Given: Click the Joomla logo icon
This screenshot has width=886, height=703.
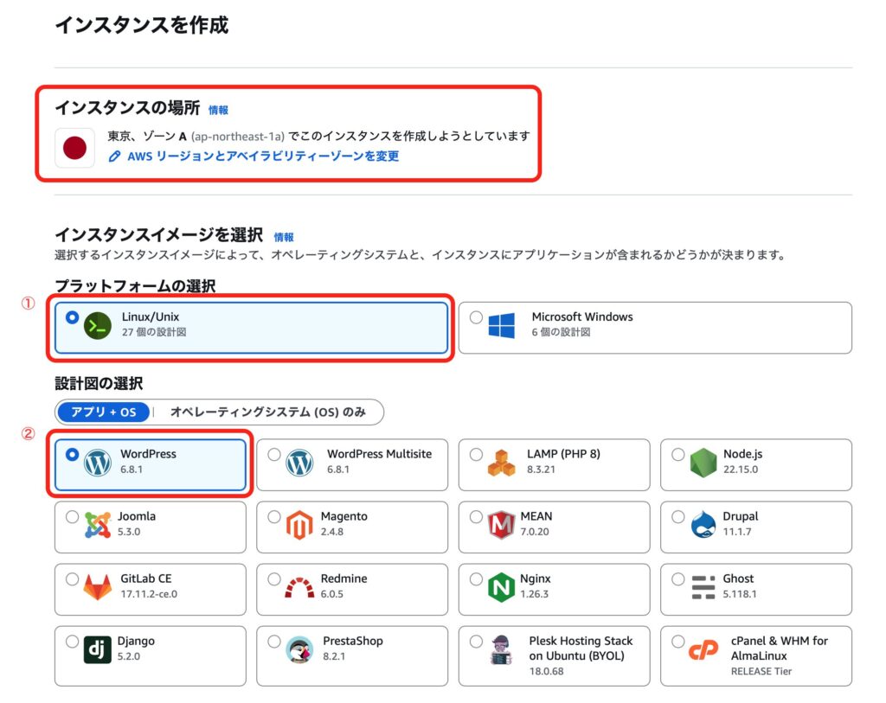Looking at the screenshot, I should tap(98, 525).
